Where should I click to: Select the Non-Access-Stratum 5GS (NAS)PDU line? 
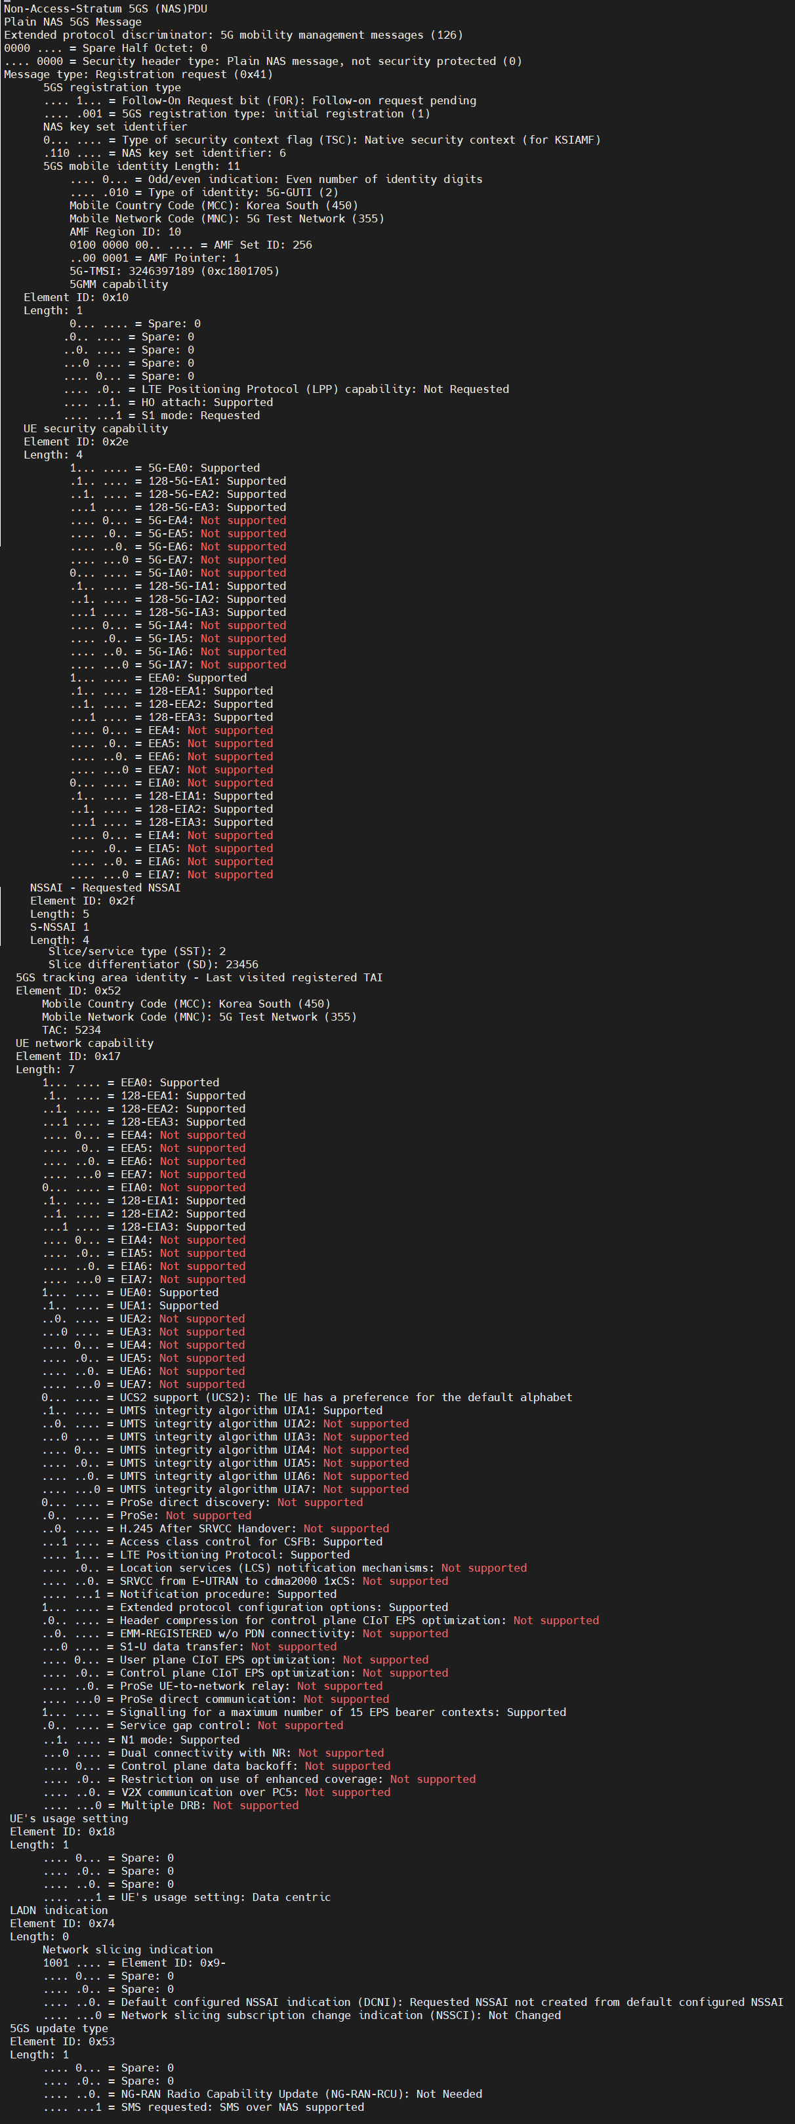click(x=106, y=9)
